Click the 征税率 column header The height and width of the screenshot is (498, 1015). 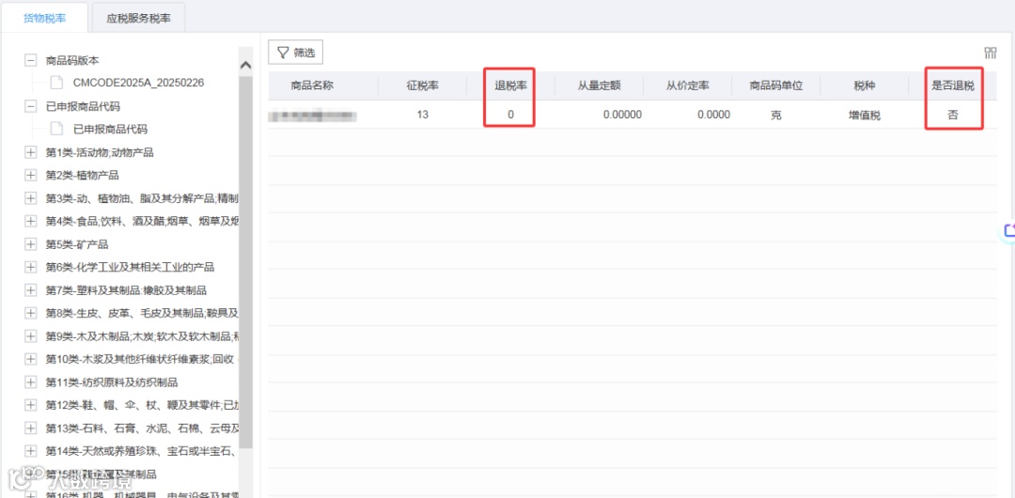(x=423, y=86)
